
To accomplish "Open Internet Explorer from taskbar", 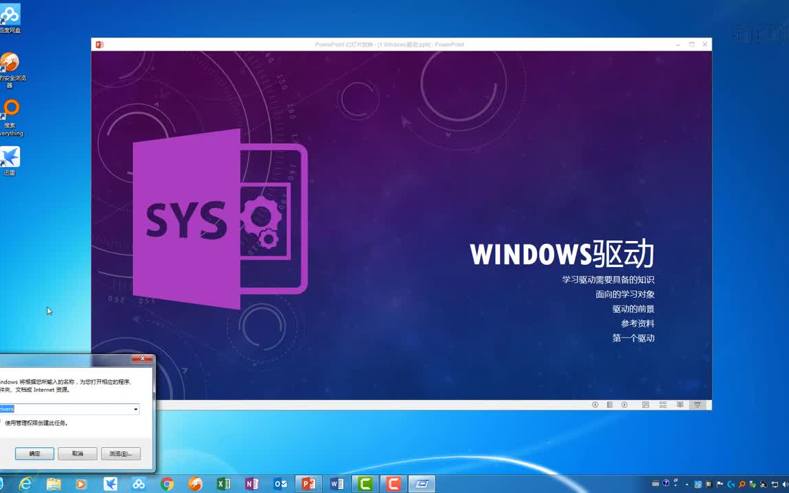I will (25, 484).
